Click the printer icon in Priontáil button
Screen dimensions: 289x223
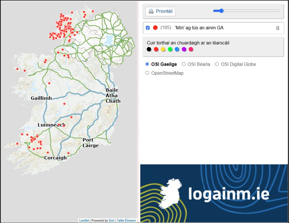tap(151, 12)
